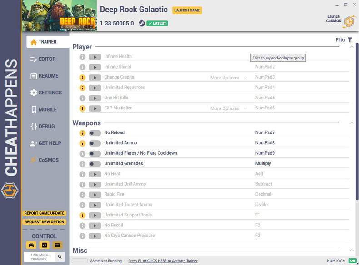Viewport: 359px width, 265px height.
Task: Click info icon beside No Cryo Cannon Pressure
Action: pos(82,236)
